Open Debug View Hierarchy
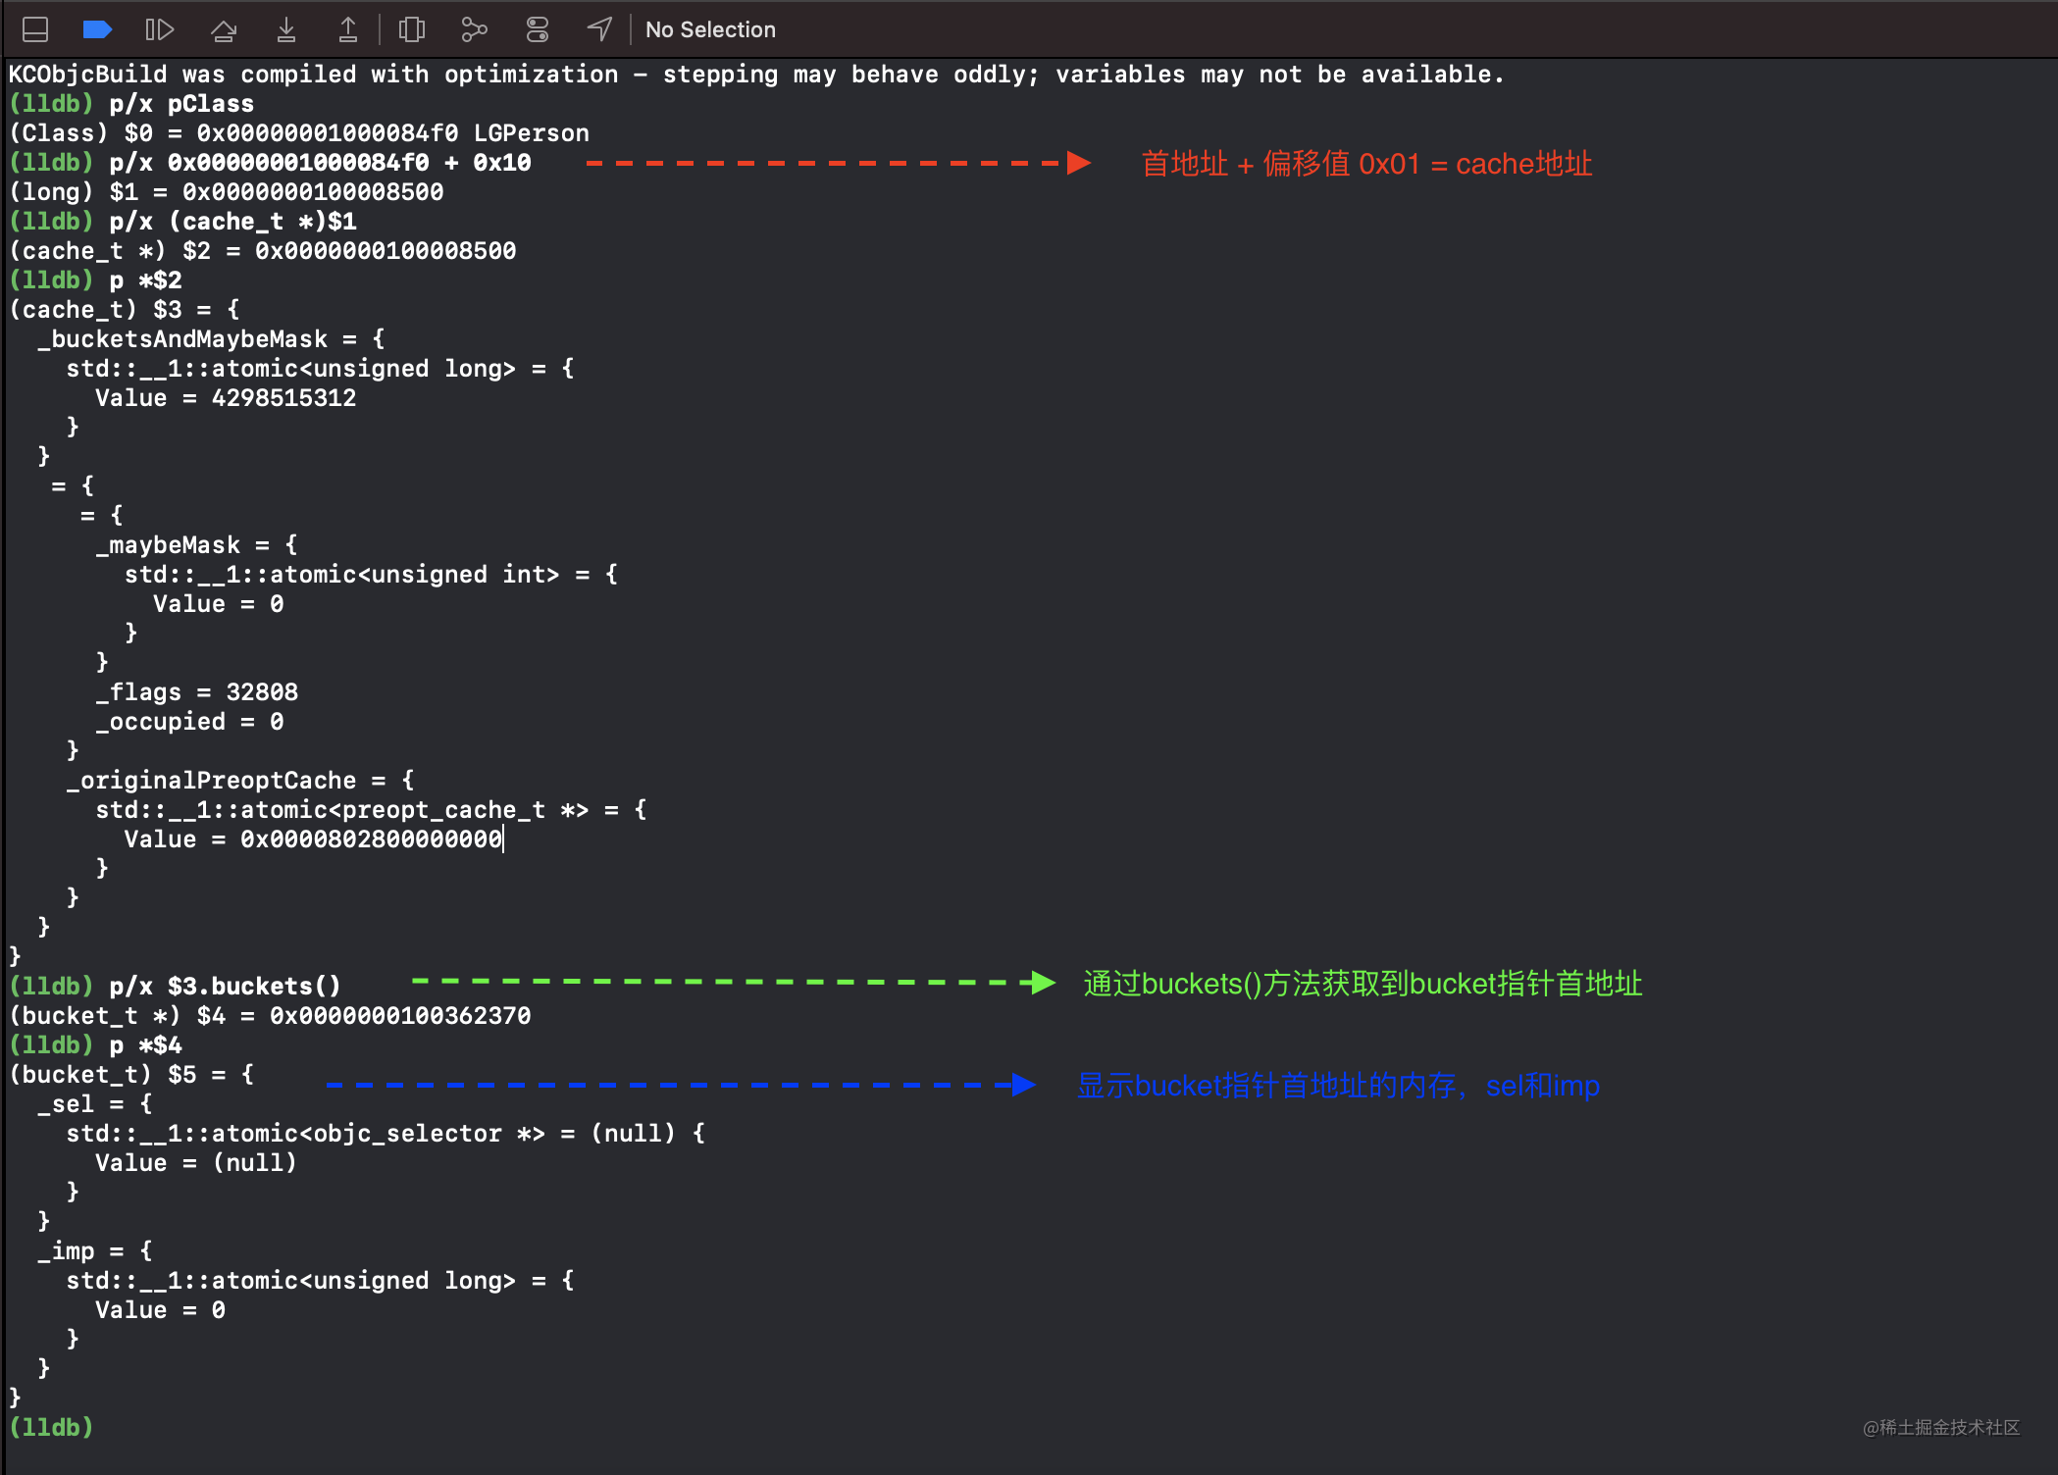 [x=411, y=29]
